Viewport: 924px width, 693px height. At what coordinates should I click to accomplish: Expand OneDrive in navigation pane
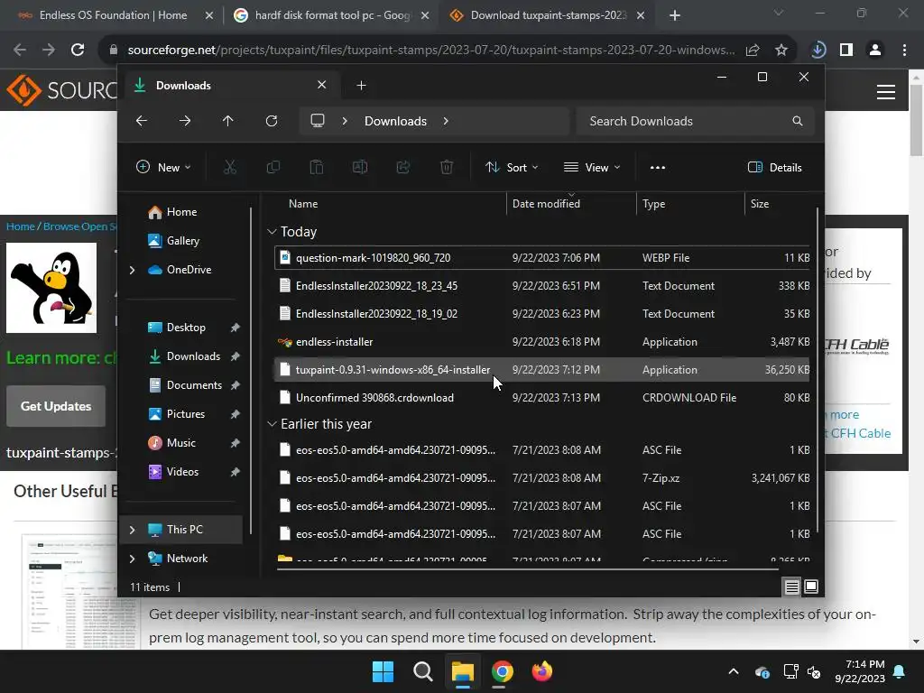tap(132, 270)
